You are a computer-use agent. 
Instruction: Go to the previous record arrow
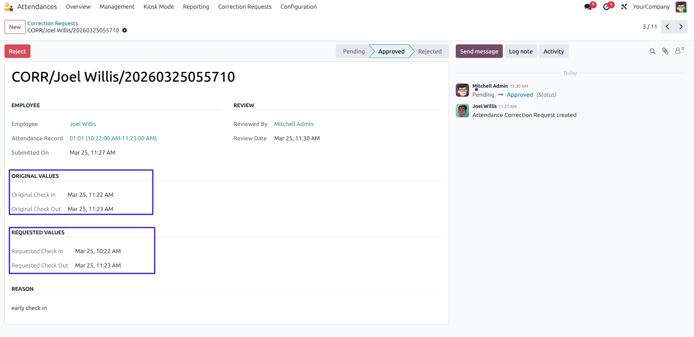pos(667,27)
